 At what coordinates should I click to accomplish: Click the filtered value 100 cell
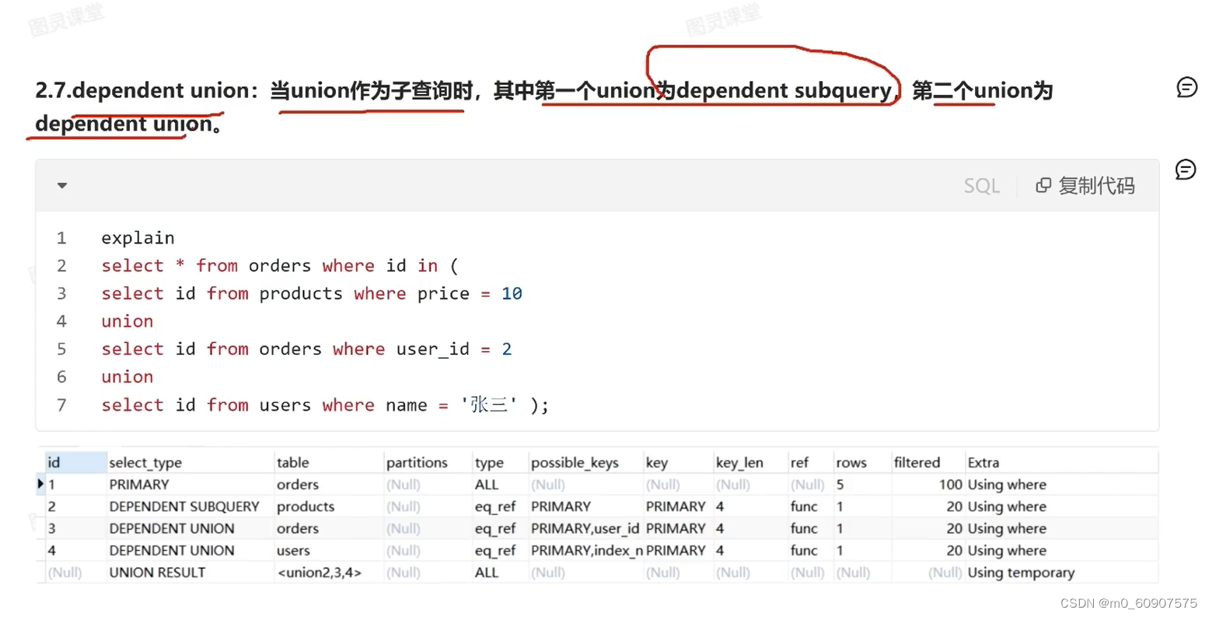(928, 484)
